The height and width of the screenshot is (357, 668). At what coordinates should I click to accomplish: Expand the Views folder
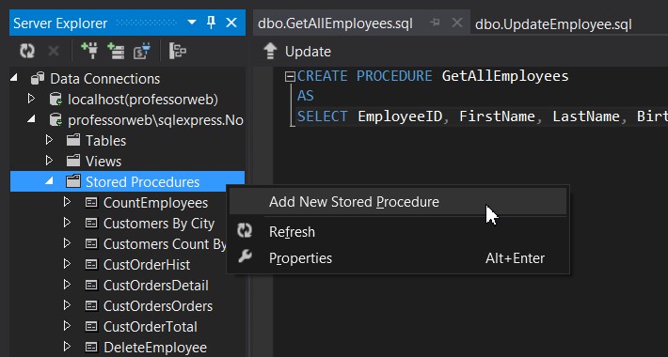pos(49,161)
